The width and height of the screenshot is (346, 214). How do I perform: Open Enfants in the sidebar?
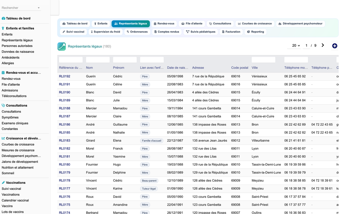pos(7,34)
